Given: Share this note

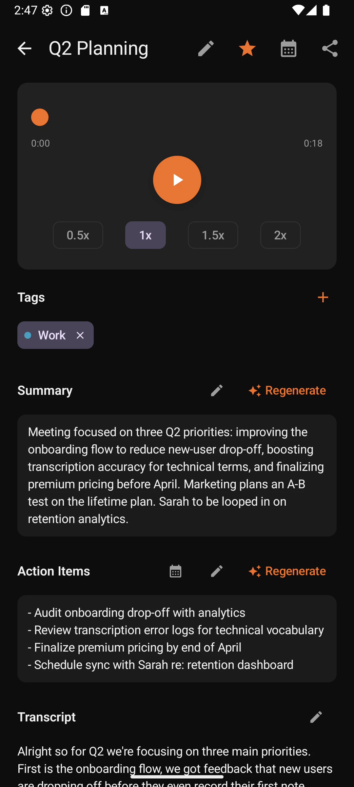Looking at the screenshot, I should click(x=330, y=49).
